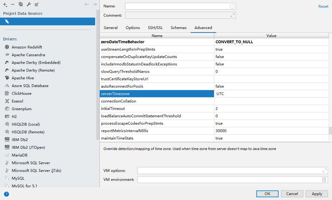
Task: Select the Apache Derby (Remote) driver
Action: (x=33, y=70)
